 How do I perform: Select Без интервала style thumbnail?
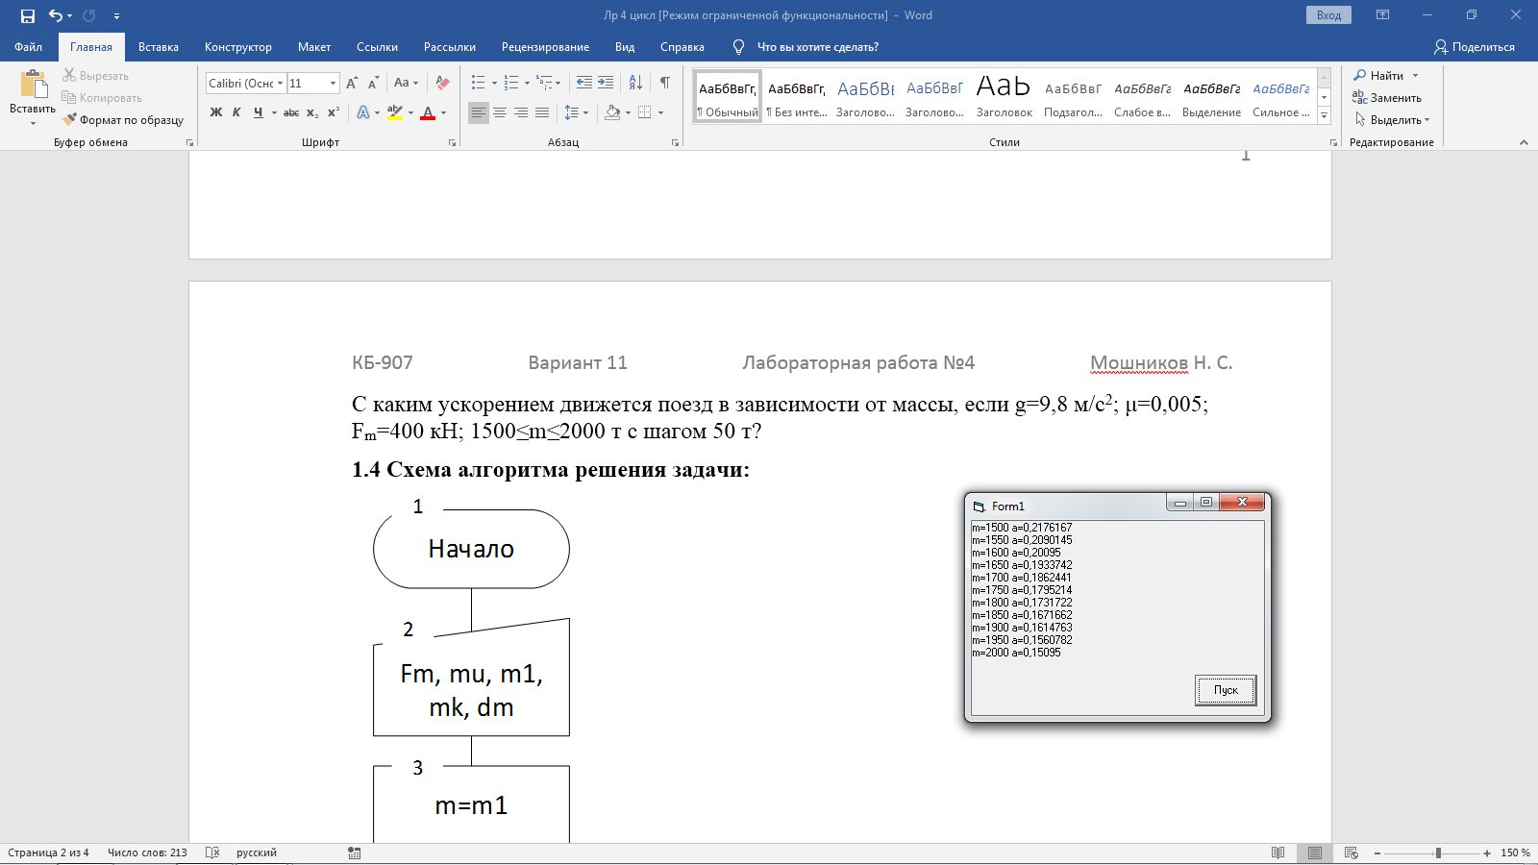[x=797, y=96]
